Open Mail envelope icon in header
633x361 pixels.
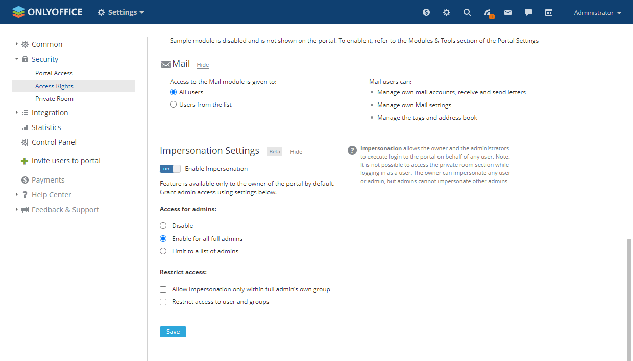(x=508, y=12)
